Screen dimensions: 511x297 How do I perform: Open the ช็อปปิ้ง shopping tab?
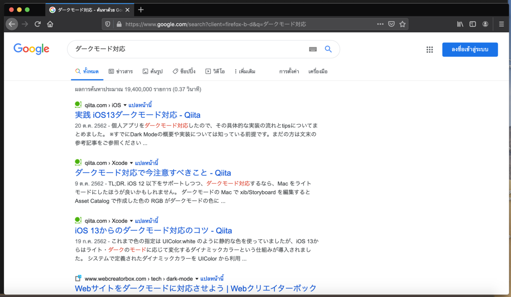pyautogui.click(x=184, y=71)
